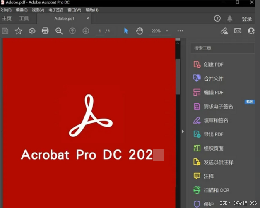
Task: Open the 文件(F) menu
Action: (6, 10)
